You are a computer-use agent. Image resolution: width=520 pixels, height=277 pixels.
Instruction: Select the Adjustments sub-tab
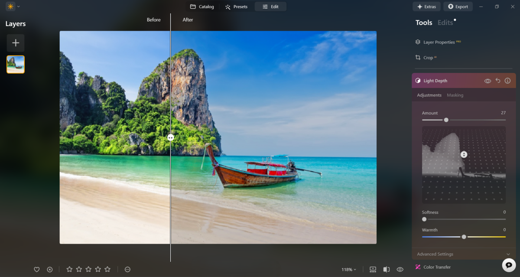429,95
